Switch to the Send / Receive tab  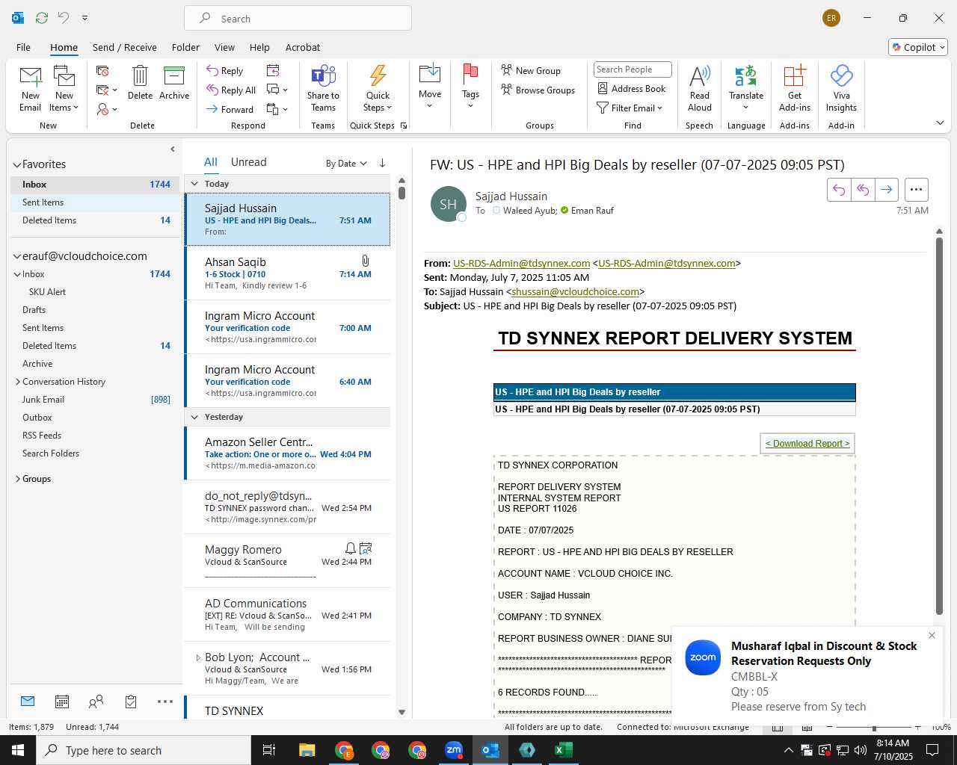click(125, 47)
